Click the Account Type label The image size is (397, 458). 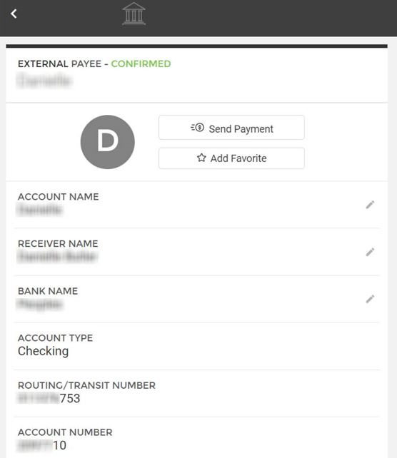tap(55, 338)
